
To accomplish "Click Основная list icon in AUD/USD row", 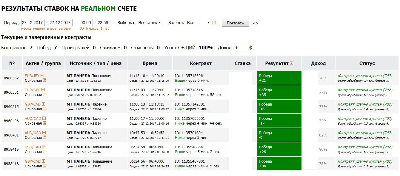I will pyautogui.click(x=45, y=137).
